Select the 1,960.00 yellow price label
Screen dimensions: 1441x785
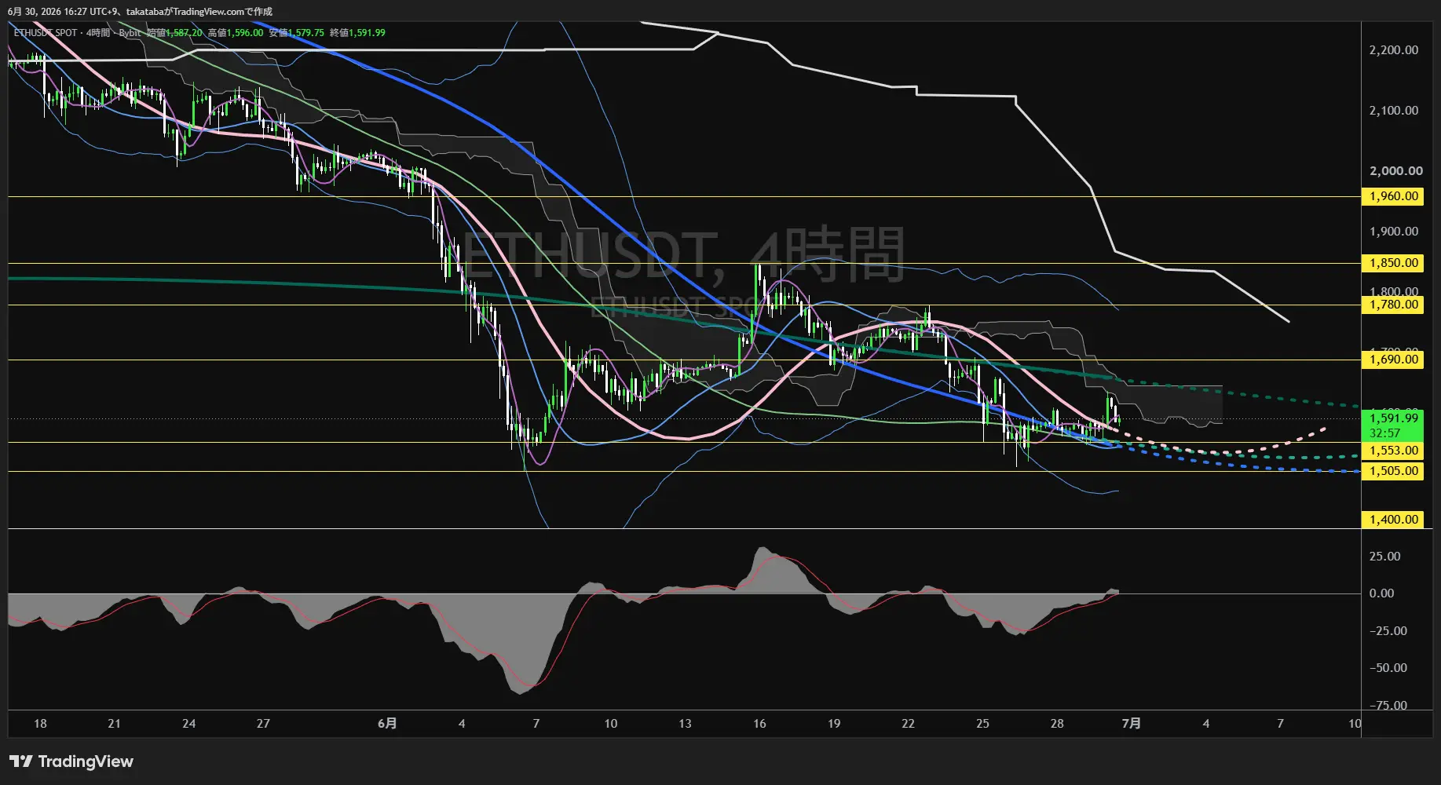tap(1393, 196)
